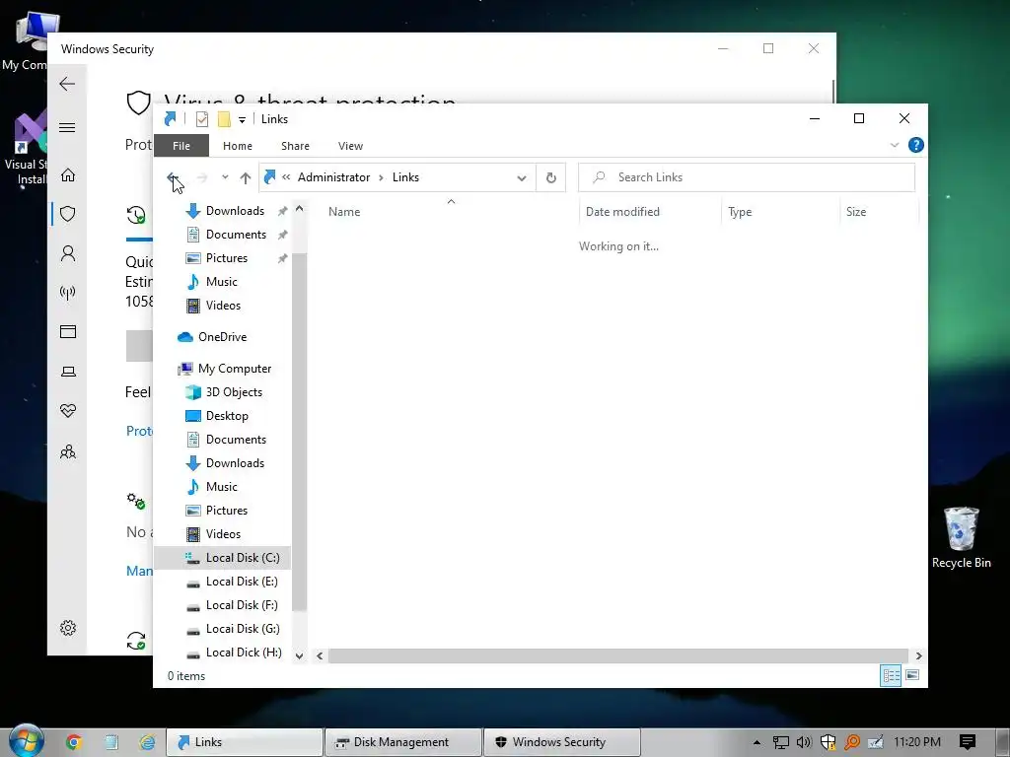Image resolution: width=1010 pixels, height=757 pixels.
Task: Select Virus protection shield in Windows Security sidebar
Action: (68, 214)
